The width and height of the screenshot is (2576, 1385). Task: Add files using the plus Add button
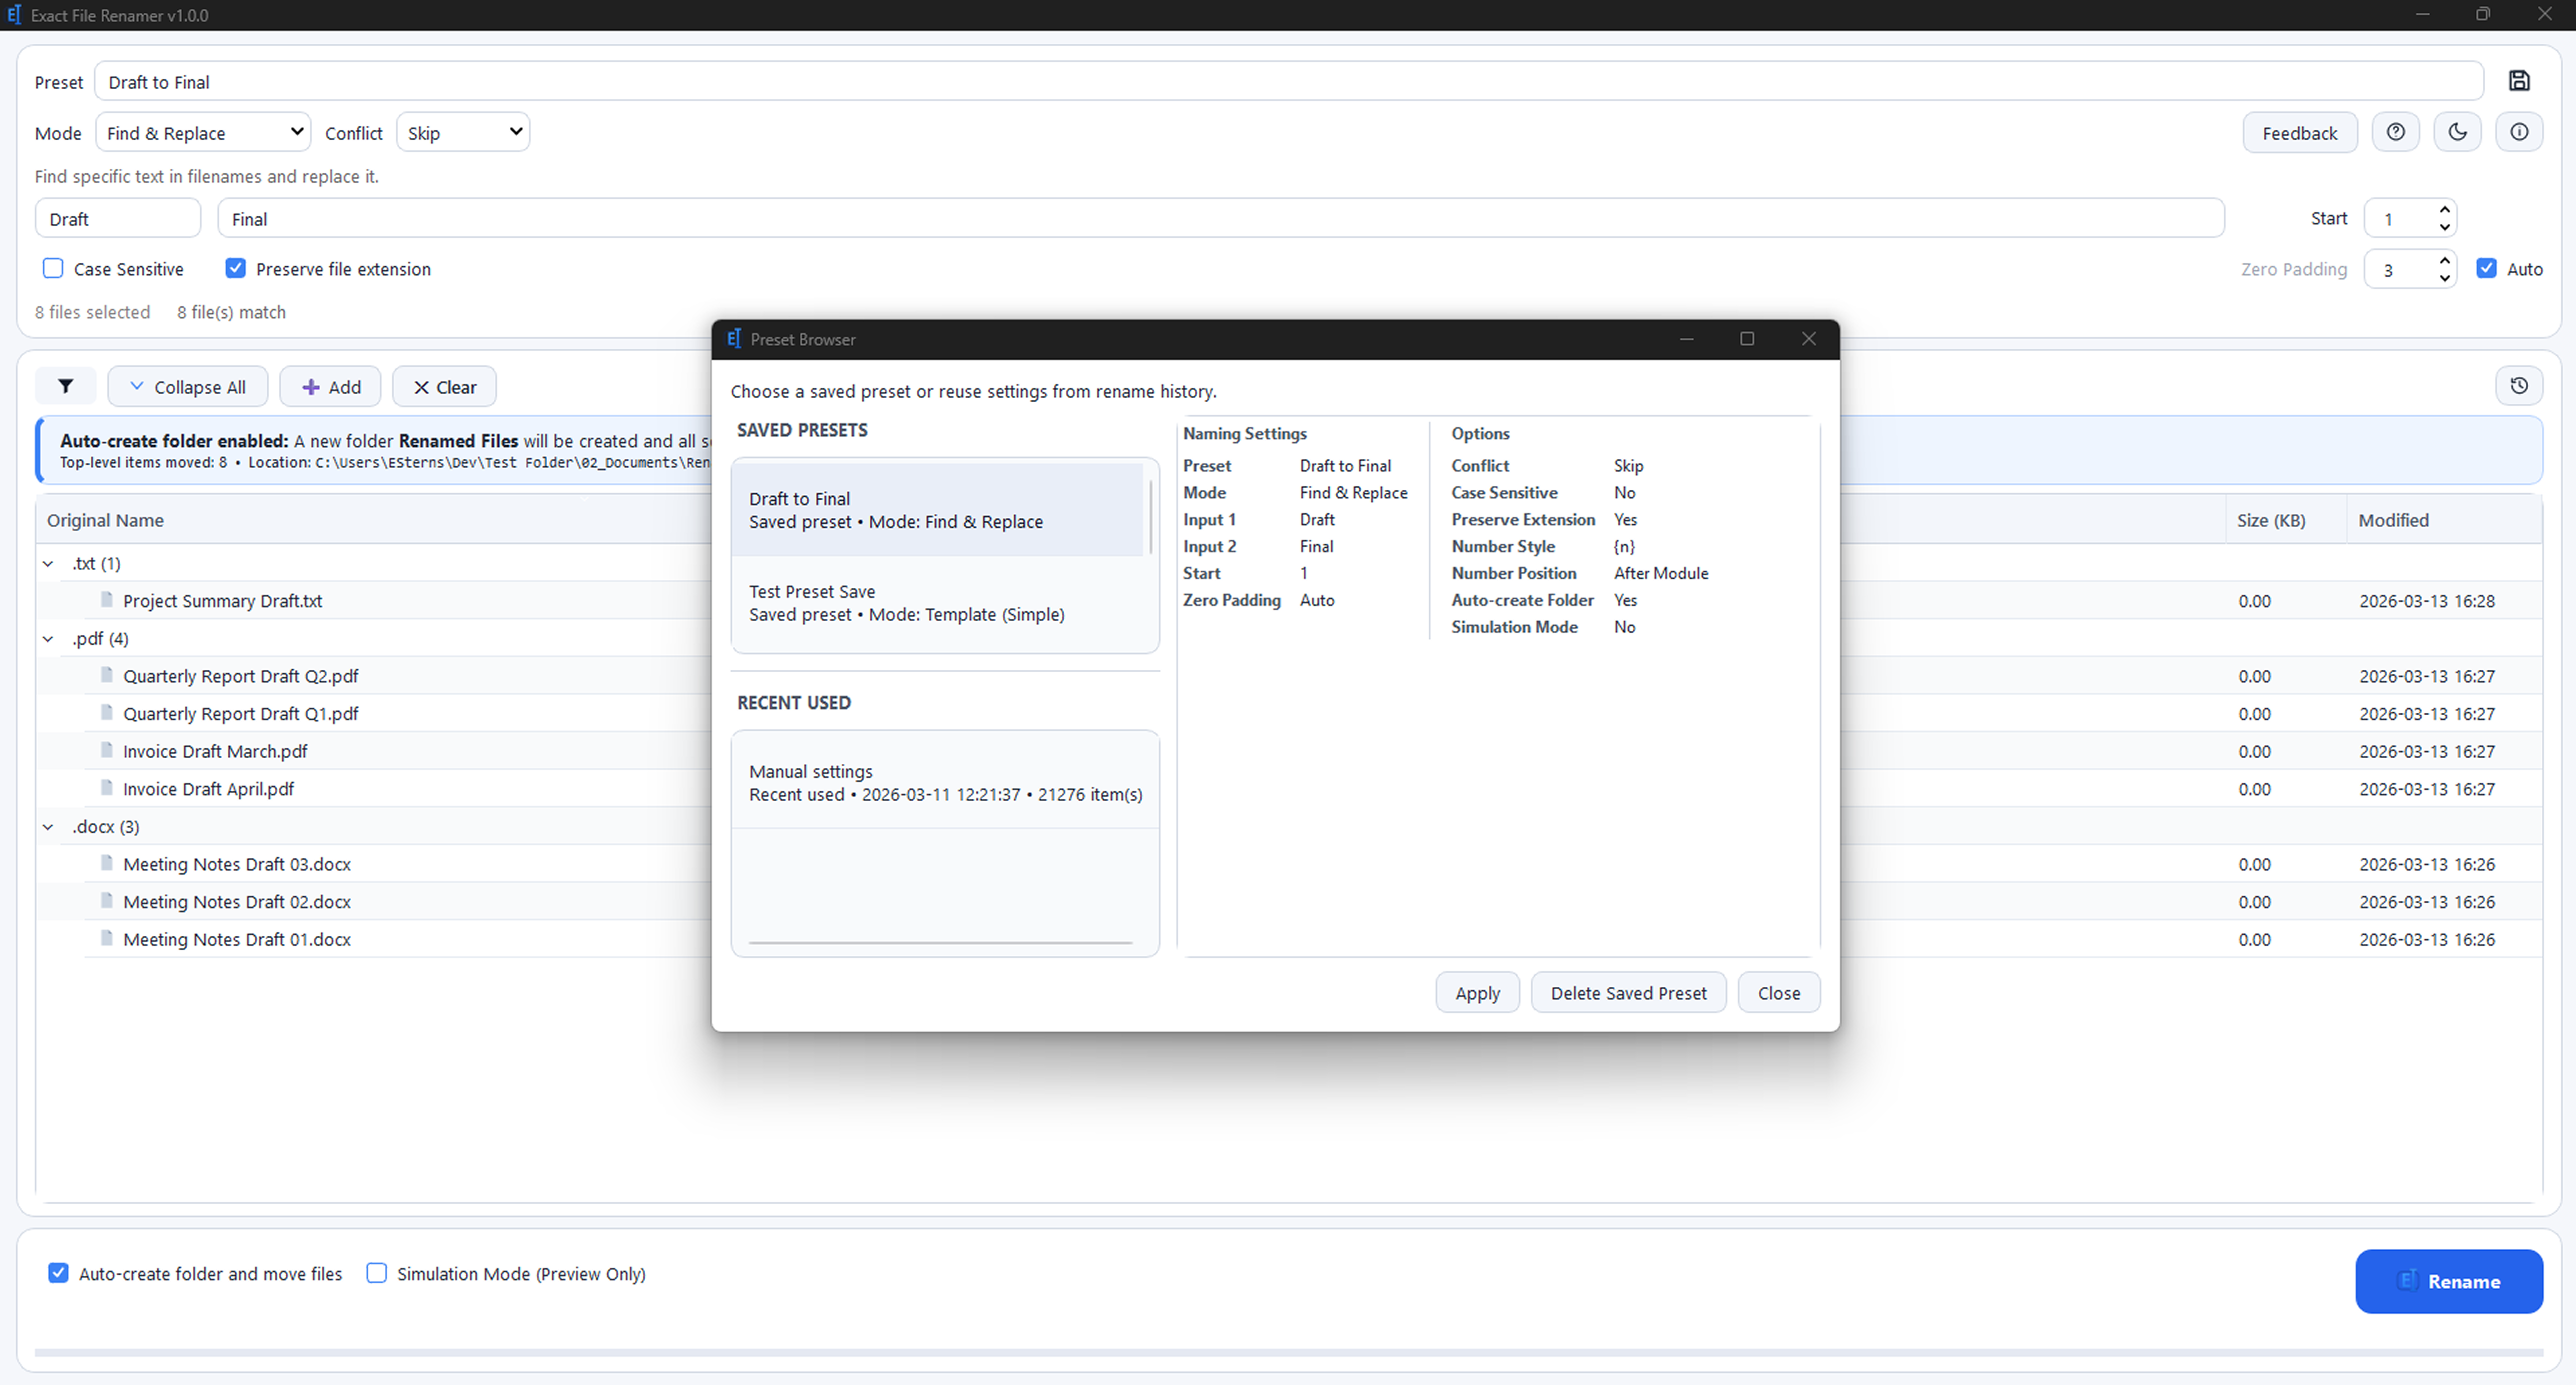[330, 386]
